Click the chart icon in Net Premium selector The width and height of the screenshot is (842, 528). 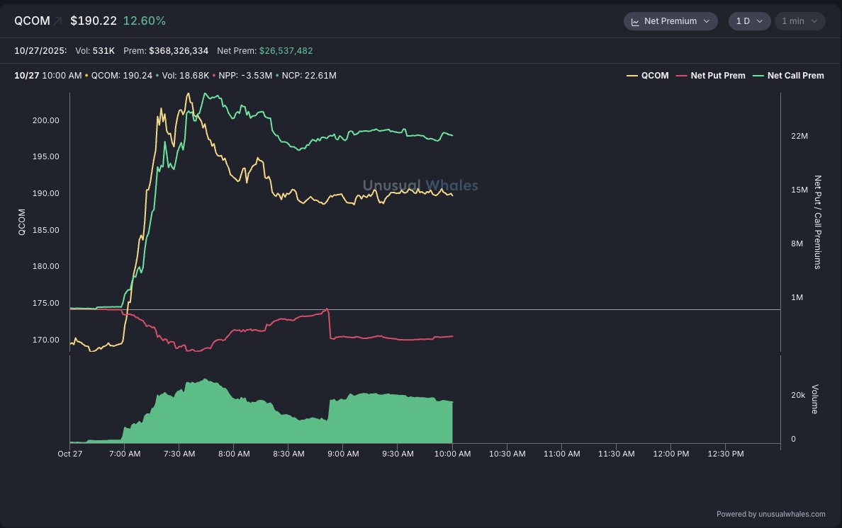tap(636, 21)
